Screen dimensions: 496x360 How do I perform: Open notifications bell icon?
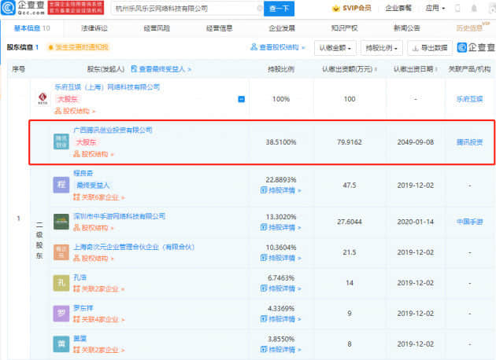[474, 8]
